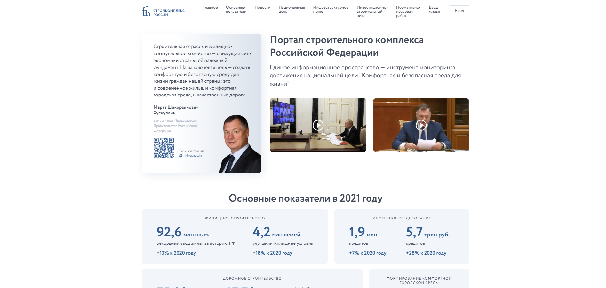Open the @mkhusnullin Telegram channel link
The width and height of the screenshot is (606, 288).
click(190, 156)
